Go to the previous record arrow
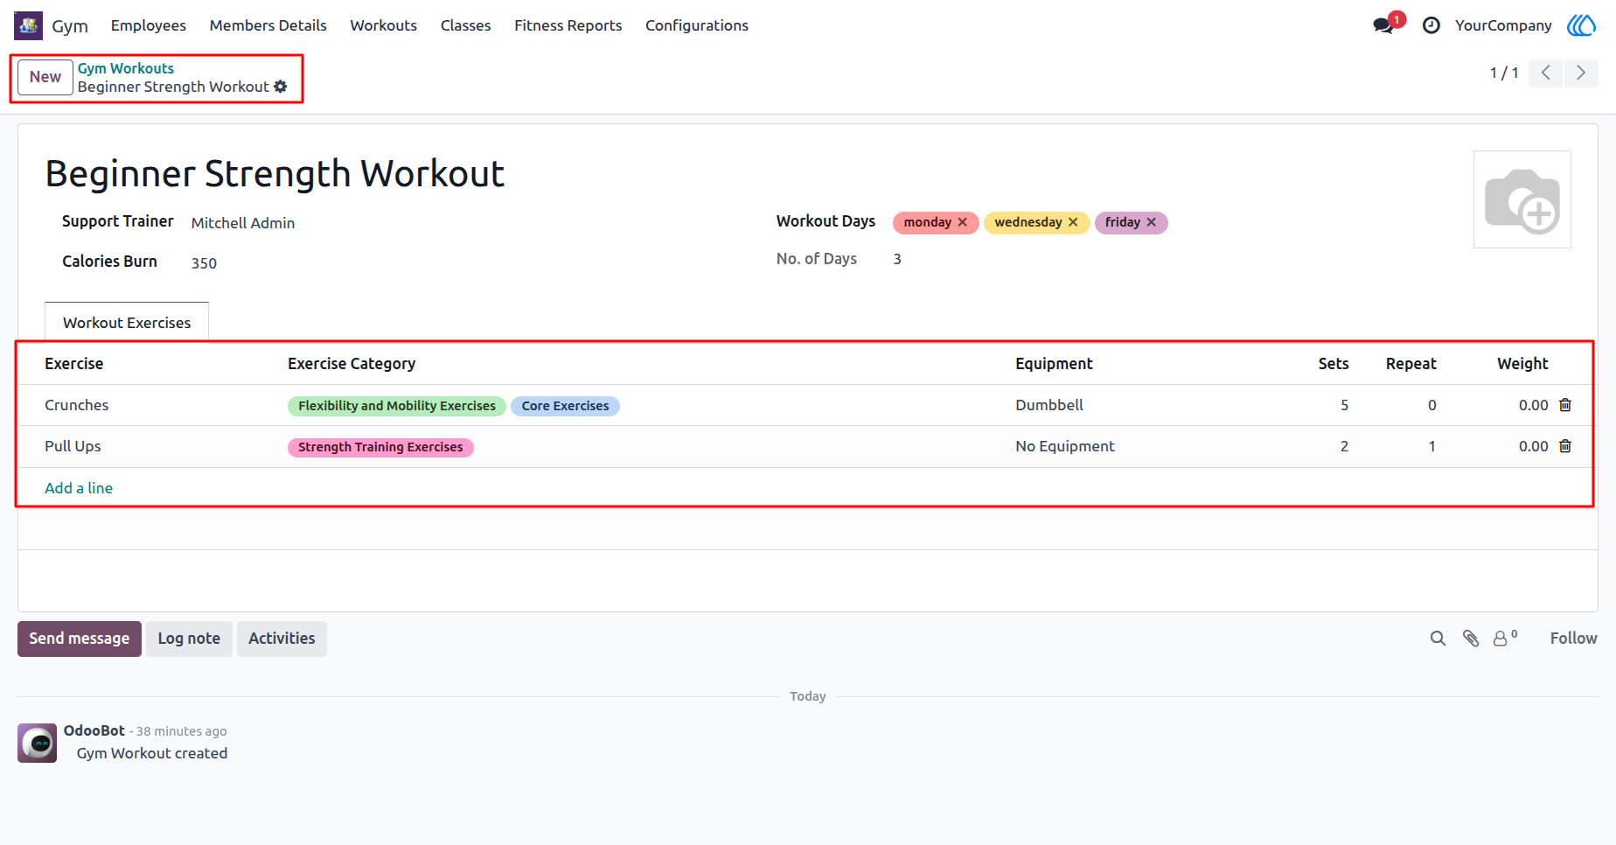This screenshot has height=845, width=1616. (x=1546, y=73)
